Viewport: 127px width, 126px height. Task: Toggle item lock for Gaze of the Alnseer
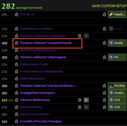click(17, 114)
